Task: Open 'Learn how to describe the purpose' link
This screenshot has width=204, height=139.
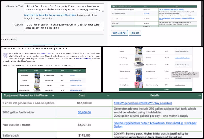Action: click(x=50, y=15)
